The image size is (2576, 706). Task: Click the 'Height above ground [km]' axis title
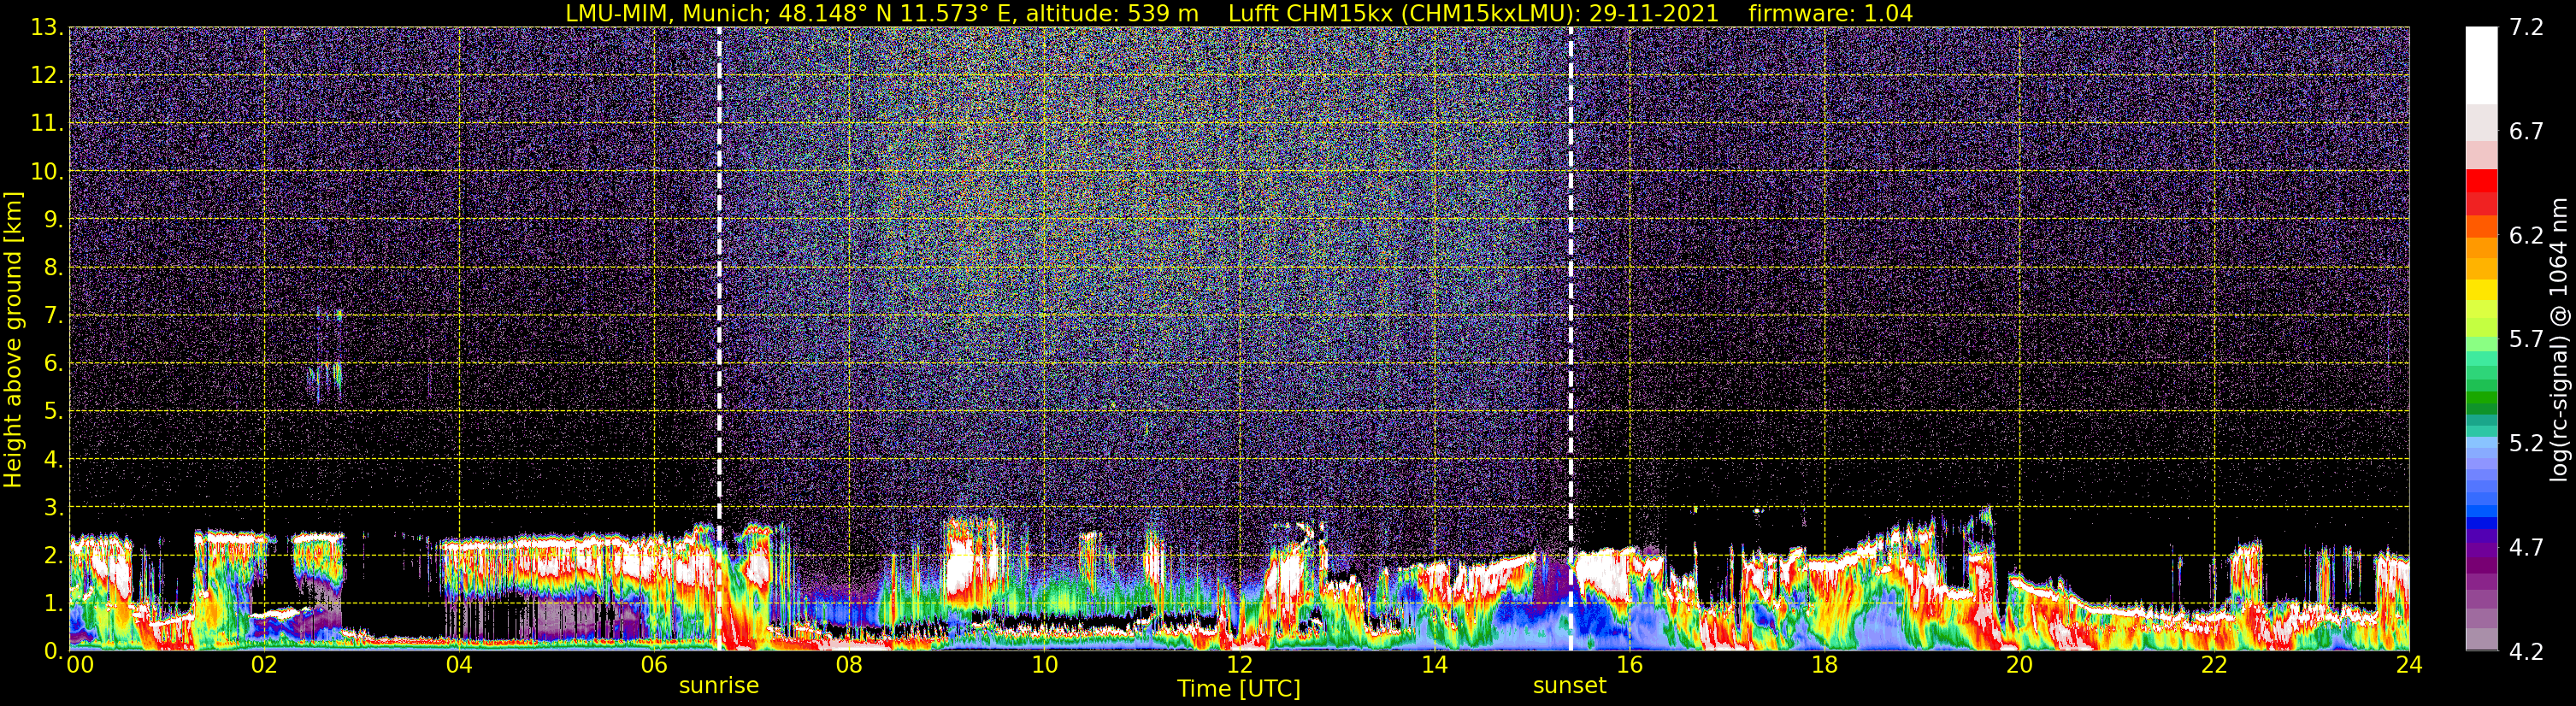[13, 340]
